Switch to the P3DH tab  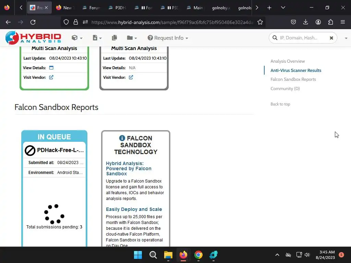(118, 8)
